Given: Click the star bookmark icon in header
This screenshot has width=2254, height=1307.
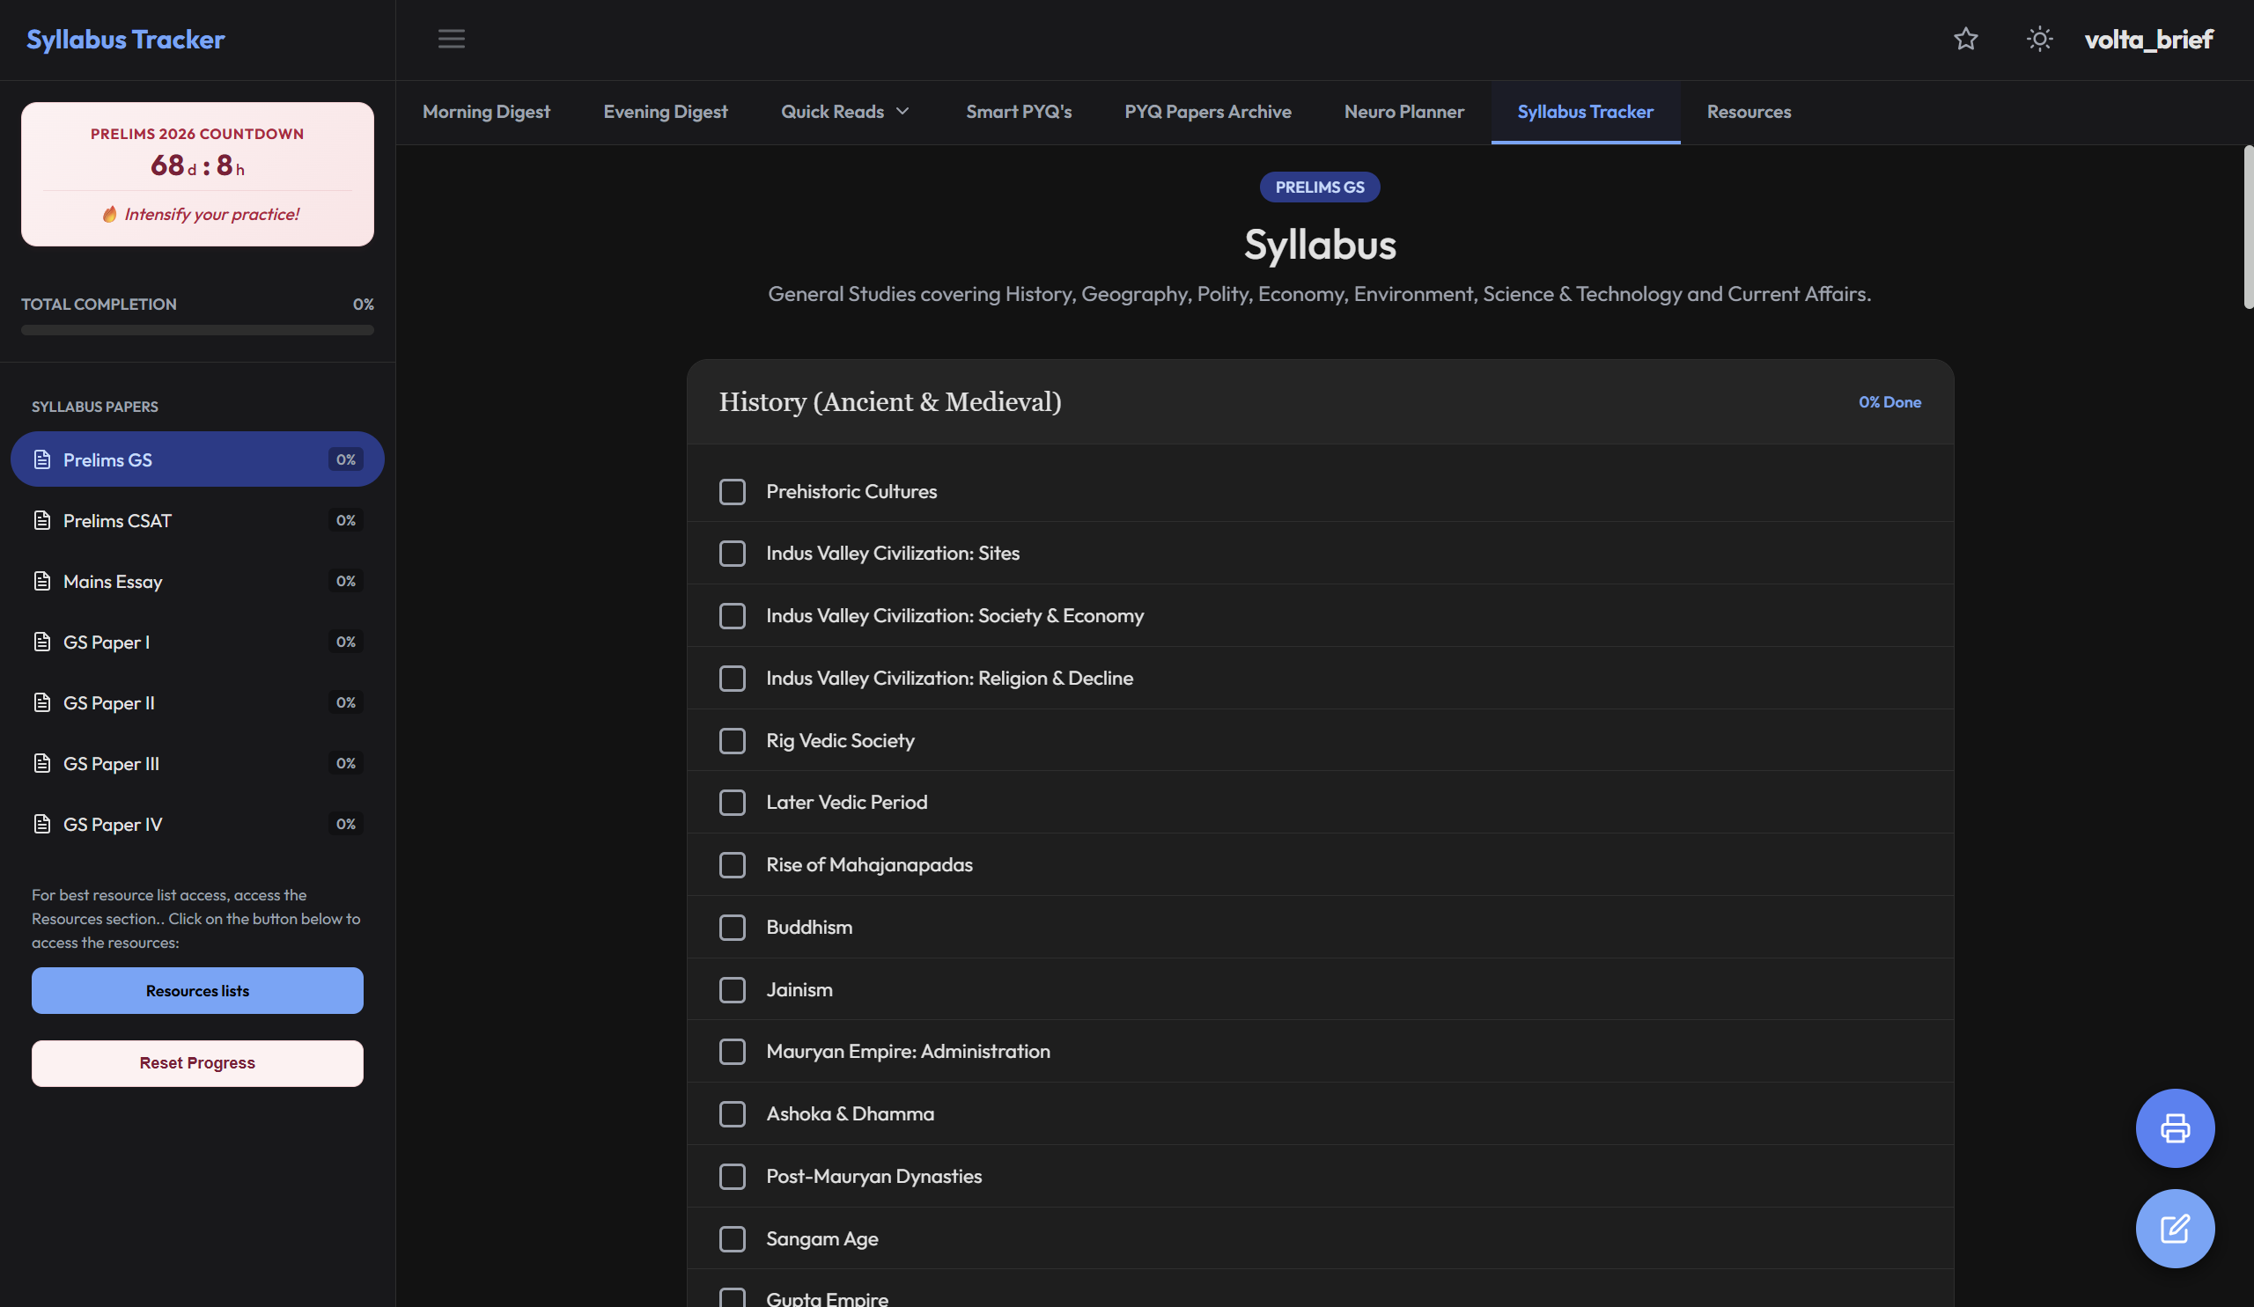Looking at the screenshot, I should point(1965,39).
